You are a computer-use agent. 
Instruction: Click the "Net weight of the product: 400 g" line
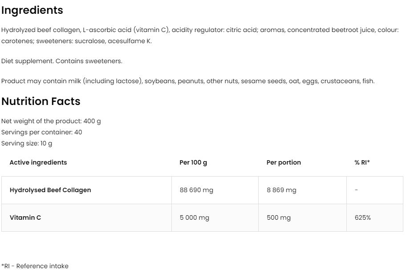tap(51, 121)
